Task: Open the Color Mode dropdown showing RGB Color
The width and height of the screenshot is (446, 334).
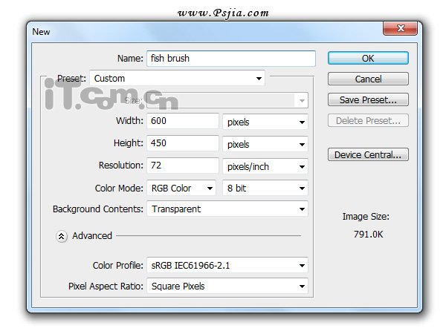Action: point(181,188)
